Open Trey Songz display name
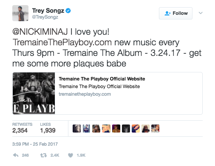This screenshot has width=215, height=166. pyautogui.click(x=48, y=11)
